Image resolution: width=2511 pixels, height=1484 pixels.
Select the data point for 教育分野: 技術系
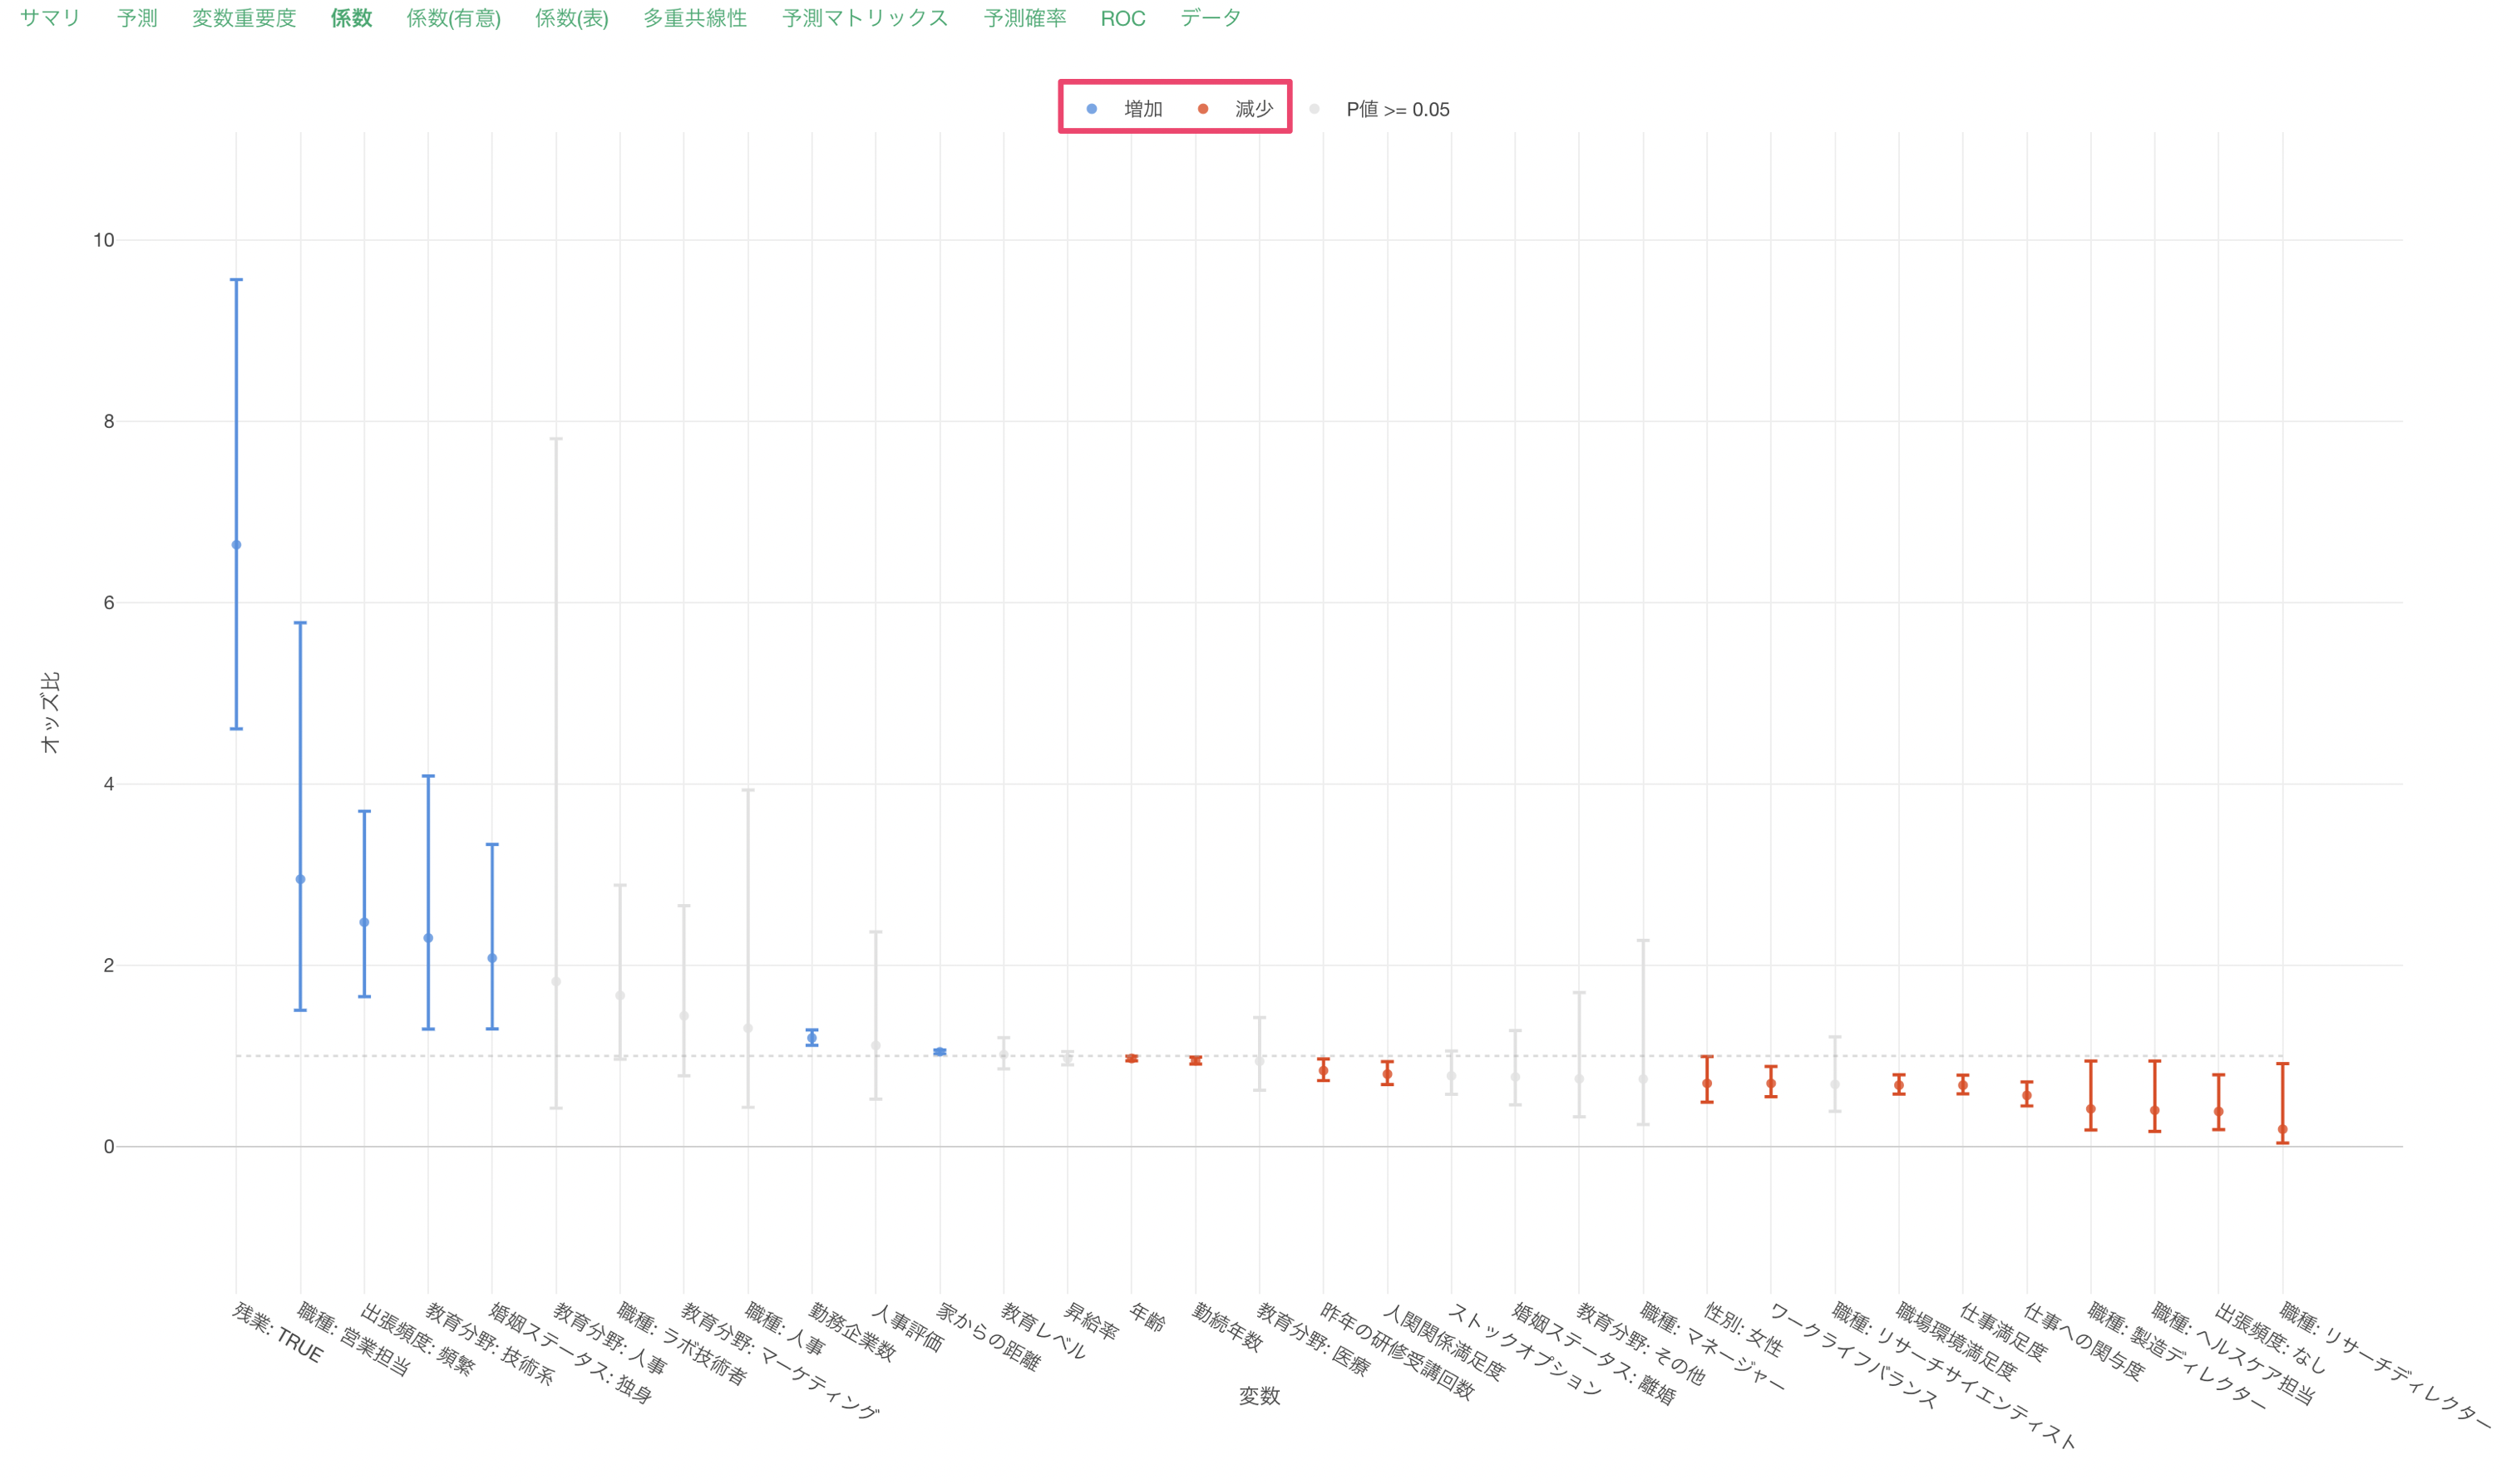[428, 938]
